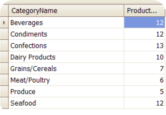Image resolution: width=166 pixels, height=115 pixels.
Task: Click the row selector beside Condiments
Action: [4, 34]
